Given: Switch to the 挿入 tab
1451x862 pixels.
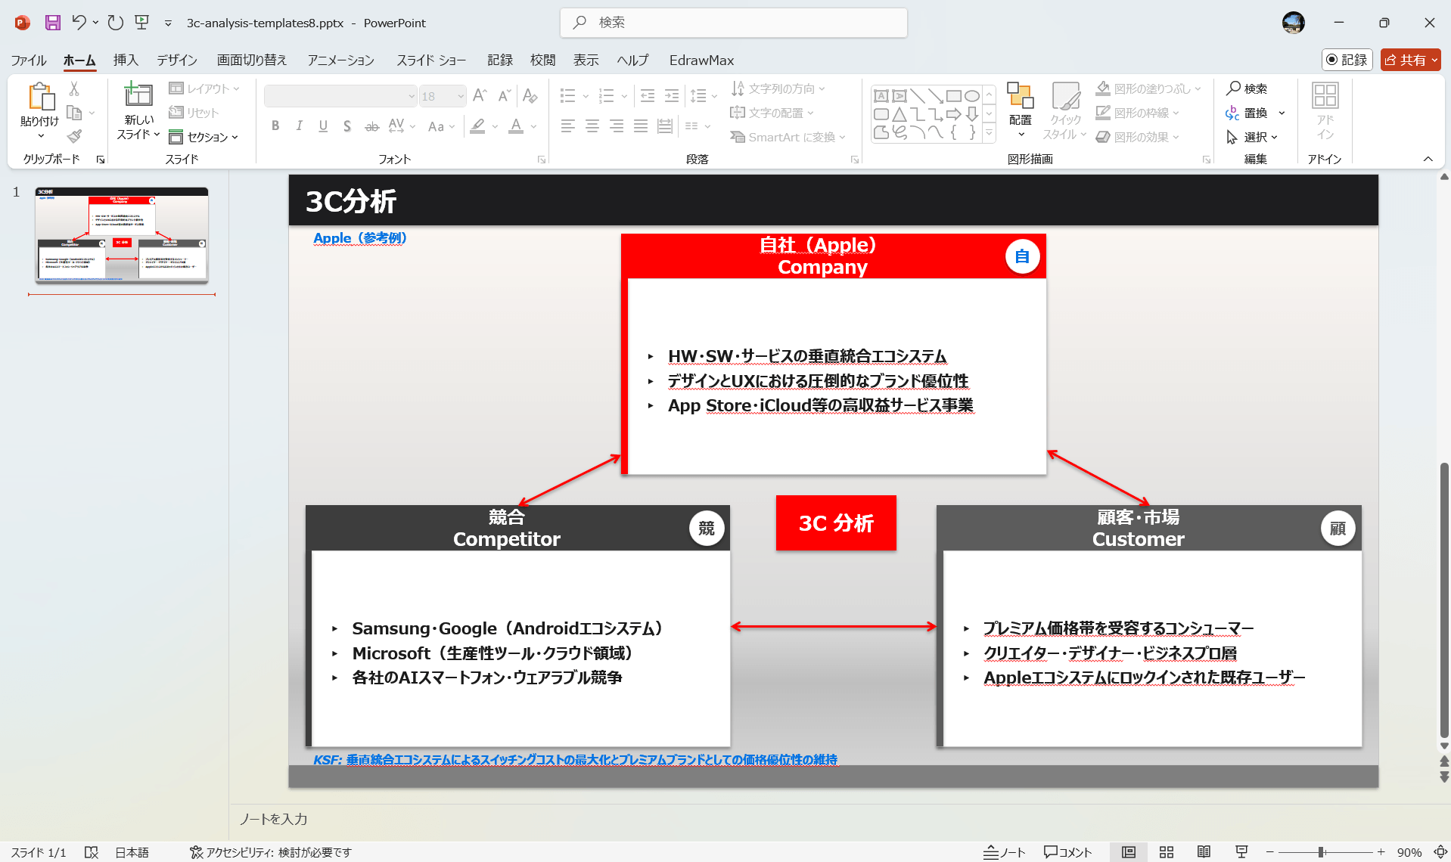Looking at the screenshot, I should (126, 60).
